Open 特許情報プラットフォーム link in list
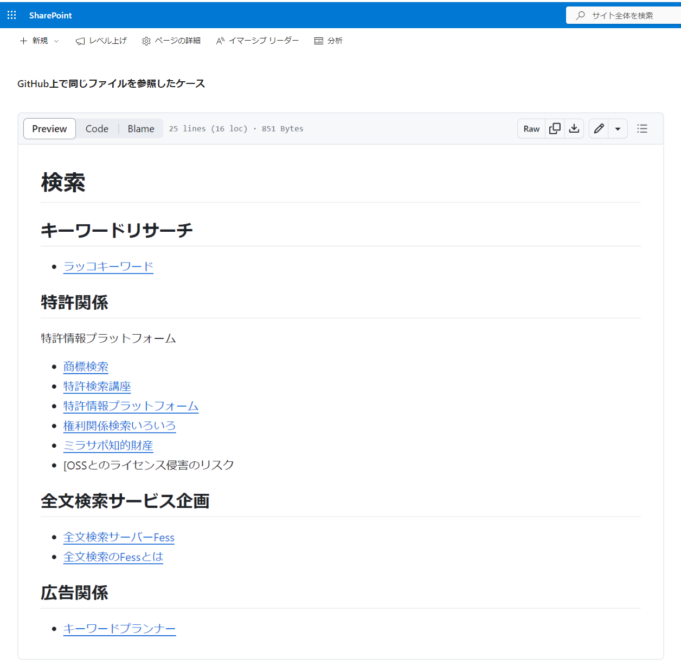 click(131, 406)
